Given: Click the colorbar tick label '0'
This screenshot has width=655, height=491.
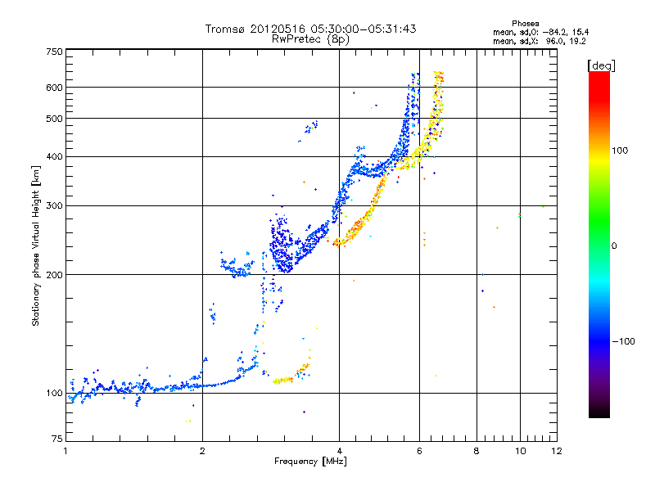Looking at the screenshot, I should (614, 246).
